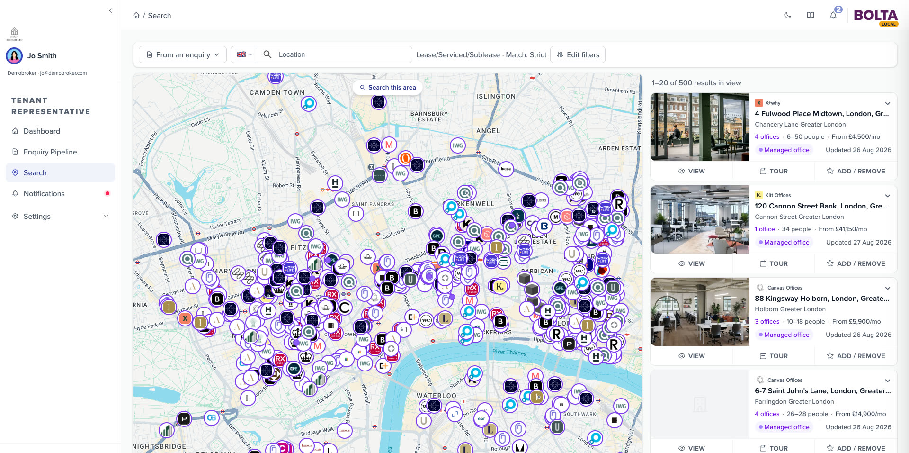
Task: Click the 120 Cannon Street Bank title
Action: pos(821,206)
